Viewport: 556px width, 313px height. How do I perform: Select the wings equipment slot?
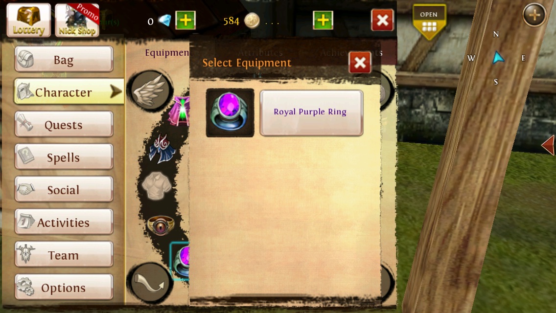[x=150, y=91]
